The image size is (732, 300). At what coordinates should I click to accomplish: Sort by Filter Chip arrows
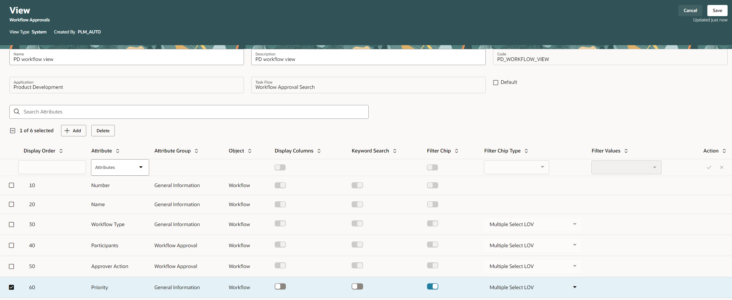tap(456, 151)
